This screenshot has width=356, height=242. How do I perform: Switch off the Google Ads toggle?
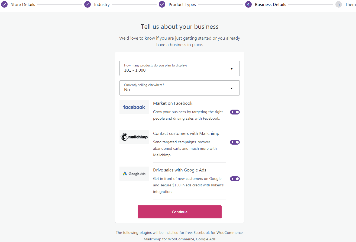point(235,179)
